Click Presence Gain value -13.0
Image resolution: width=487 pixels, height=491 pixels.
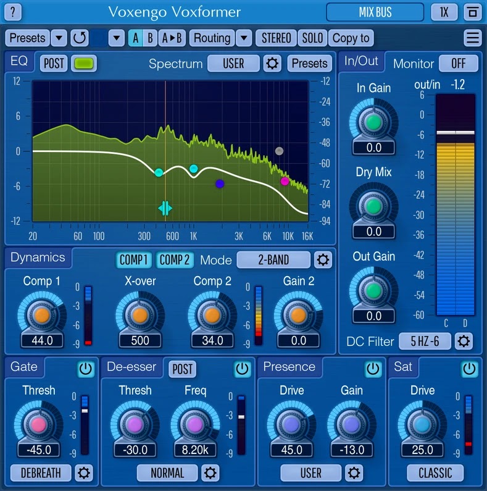click(351, 450)
